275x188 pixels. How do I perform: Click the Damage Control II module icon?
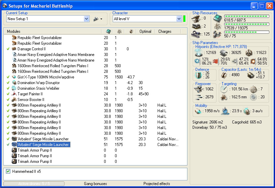pyautogui.click(x=14, y=49)
